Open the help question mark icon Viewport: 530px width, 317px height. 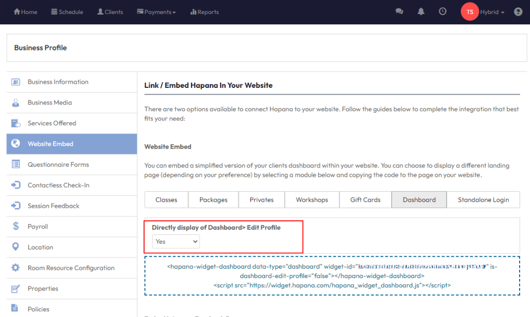tap(518, 12)
